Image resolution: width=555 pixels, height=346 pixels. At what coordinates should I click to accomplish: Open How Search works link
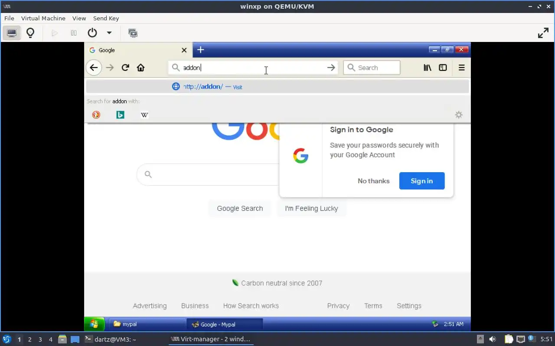pyautogui.click(x=251, y=306)
